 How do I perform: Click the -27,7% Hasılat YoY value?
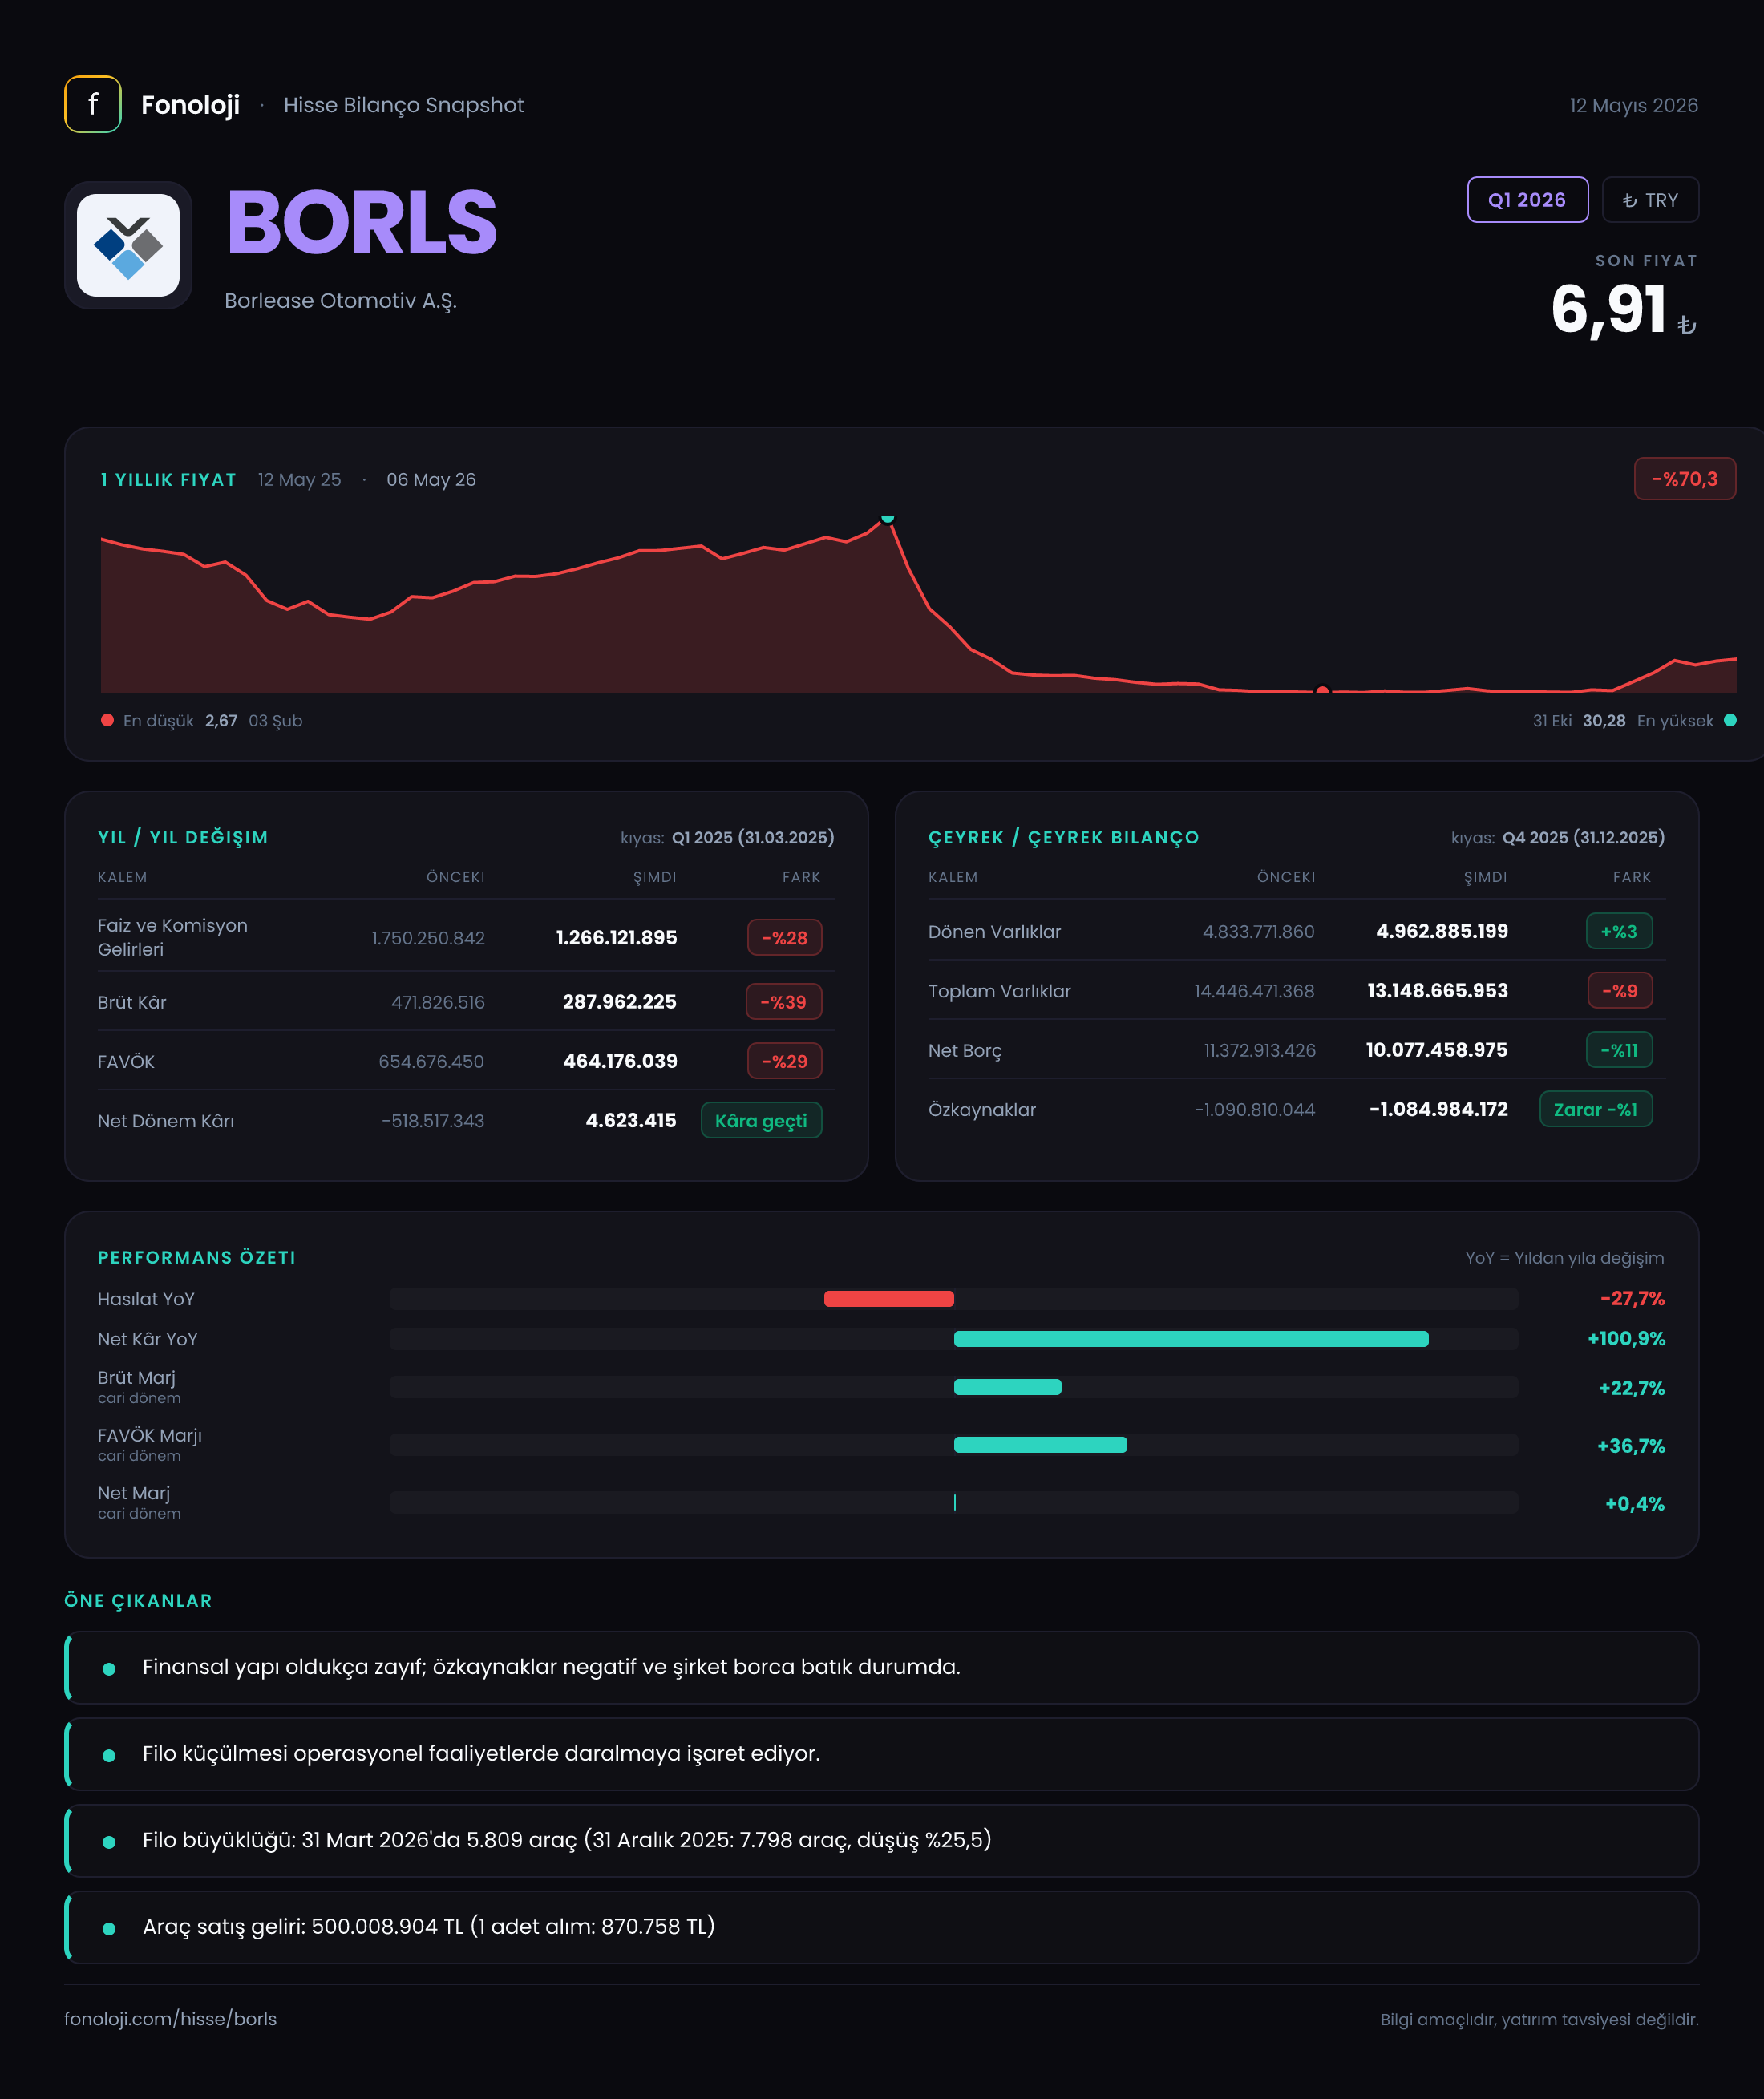[x=1632, y=1299]
